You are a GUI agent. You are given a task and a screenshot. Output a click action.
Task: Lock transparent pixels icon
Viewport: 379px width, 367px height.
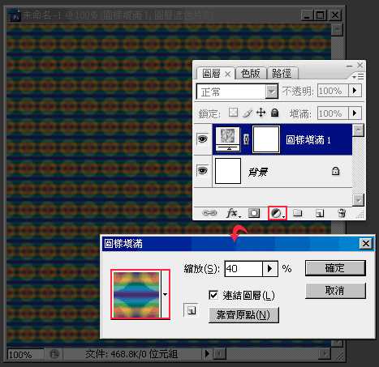pyautogui.click(x=233, y=113)
